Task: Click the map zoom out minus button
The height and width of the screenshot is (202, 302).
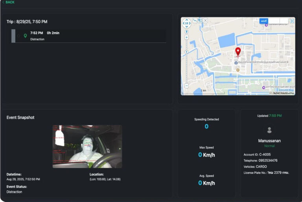Action: 186,85
